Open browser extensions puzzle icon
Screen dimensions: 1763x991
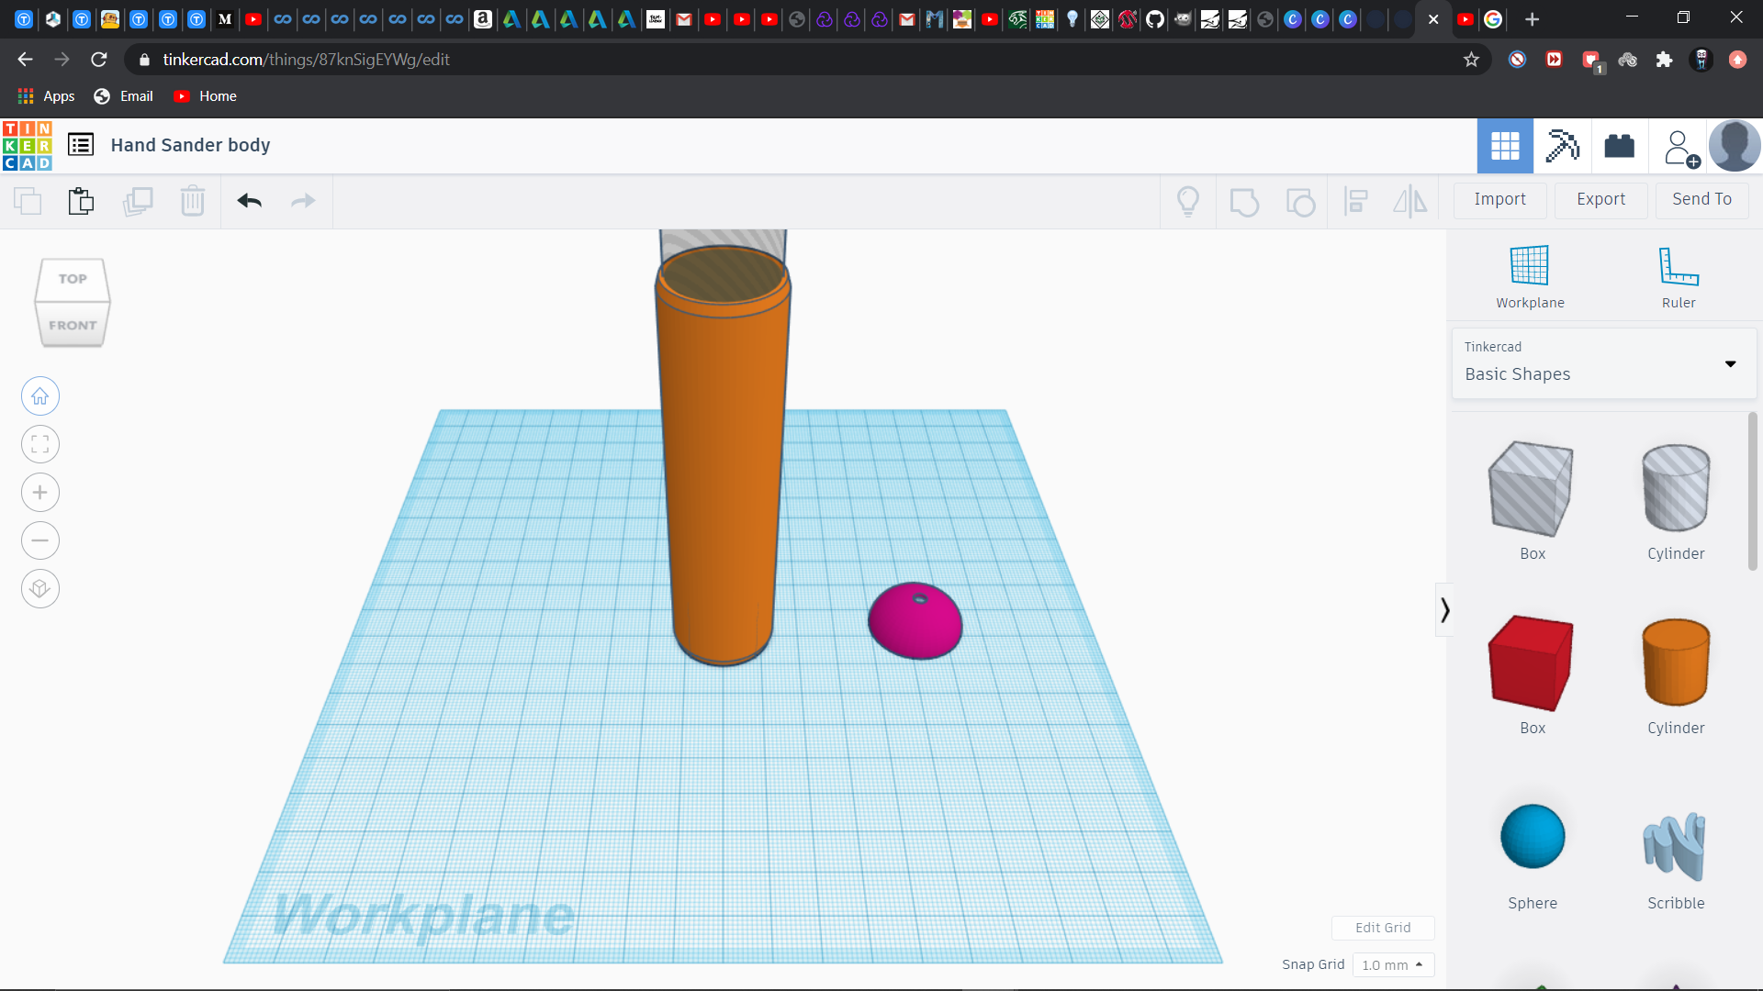1664,60
